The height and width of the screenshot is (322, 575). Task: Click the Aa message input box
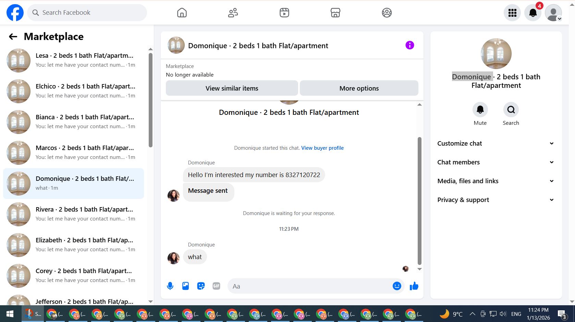coord(310,286)
